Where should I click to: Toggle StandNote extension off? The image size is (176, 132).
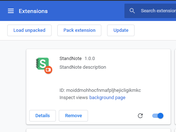tap(158, 116)
